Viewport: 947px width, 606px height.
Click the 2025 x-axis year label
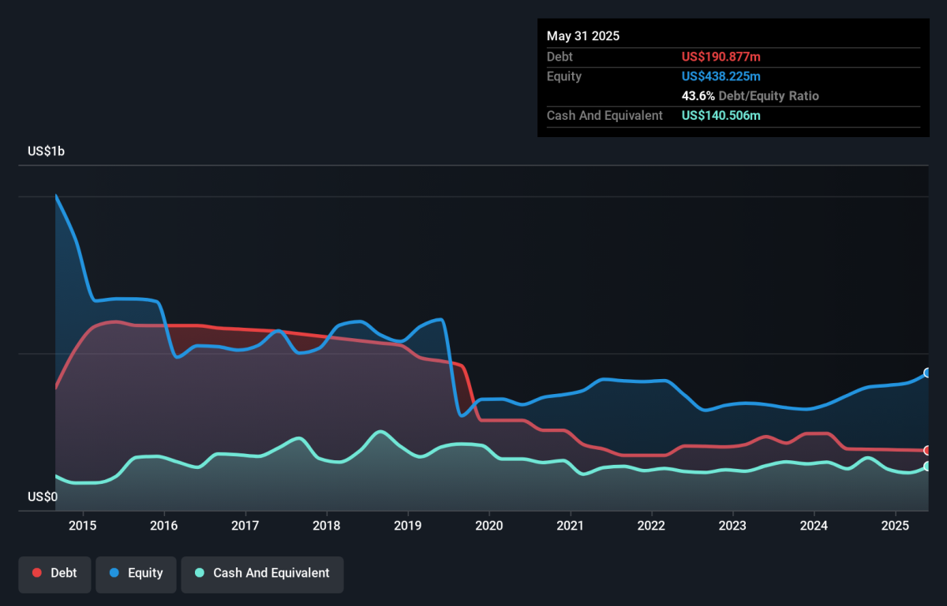coord(896,526)
